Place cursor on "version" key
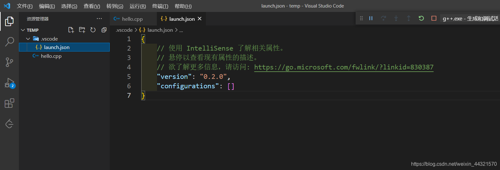This screenshot has width=500, height=170. click(x=174, y=77)
